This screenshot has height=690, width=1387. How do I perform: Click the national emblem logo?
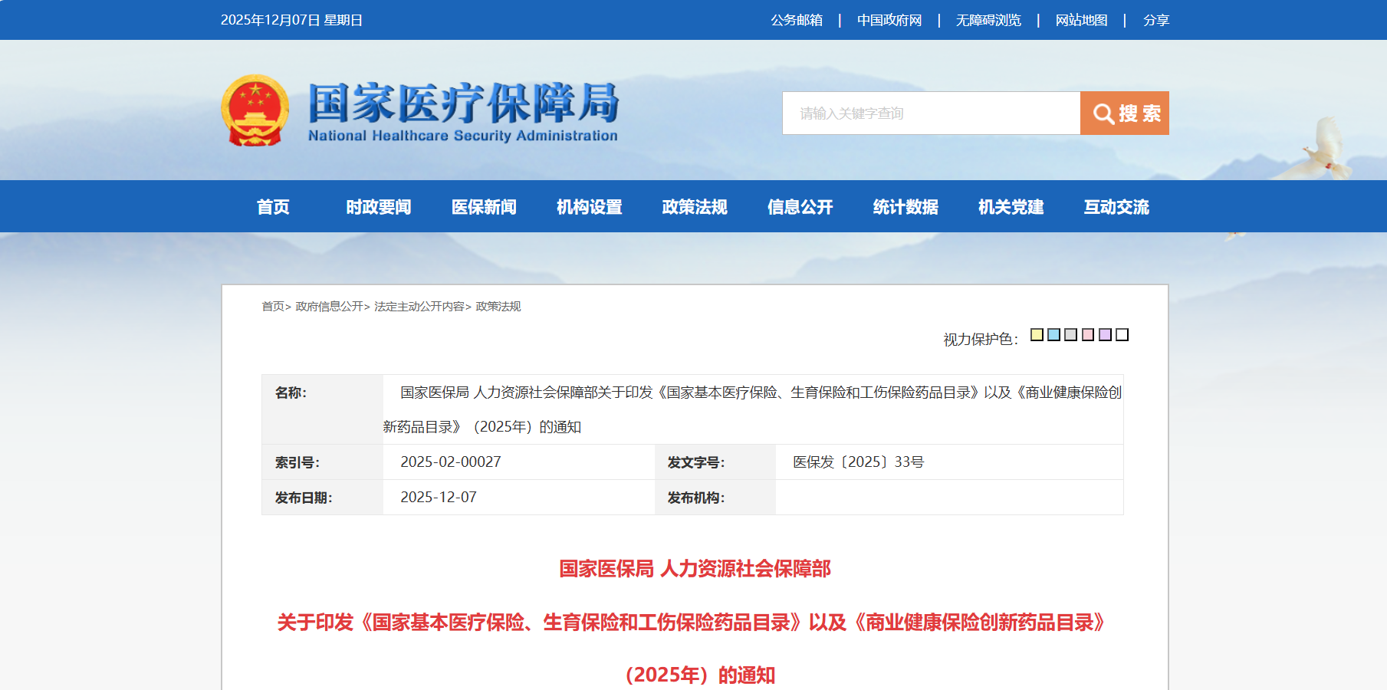click(x=255, y=111)
